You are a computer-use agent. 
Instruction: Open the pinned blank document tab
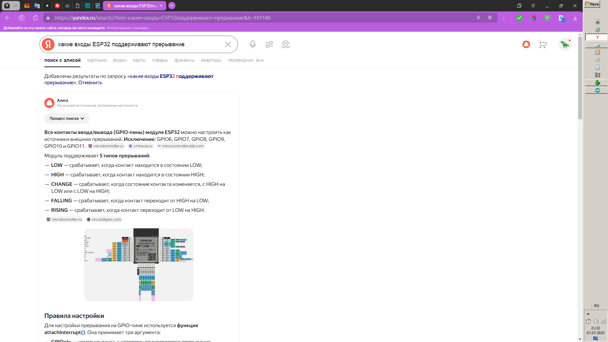pos(78,6)
